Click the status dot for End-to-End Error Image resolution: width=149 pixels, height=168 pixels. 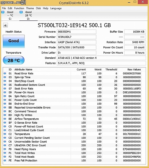click(x=5, y=104)
